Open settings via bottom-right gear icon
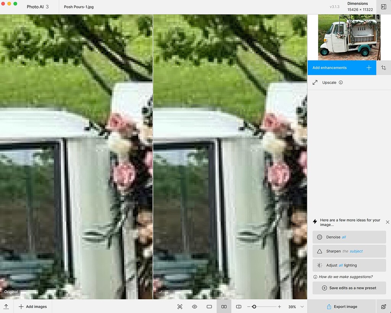391x313 pixels. tap(383, 307)
